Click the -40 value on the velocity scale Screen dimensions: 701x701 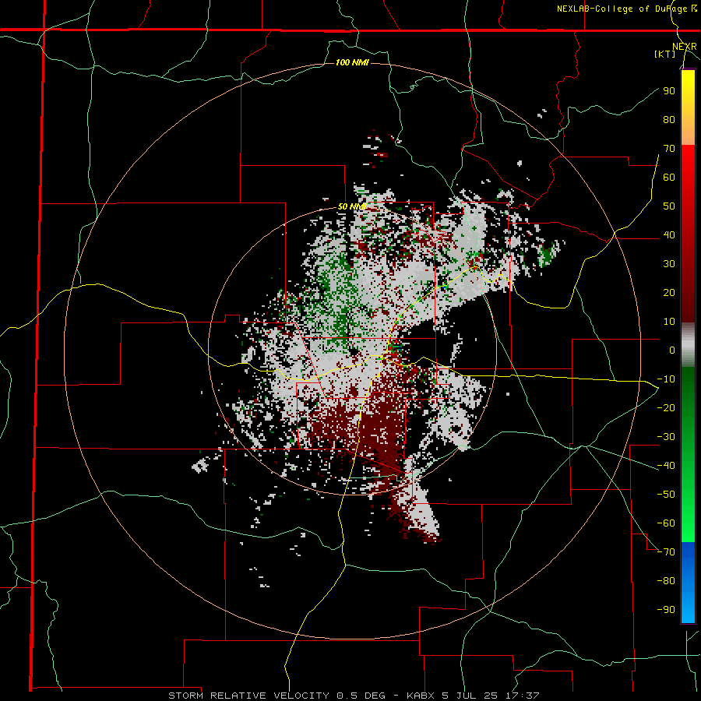point(666,466)
